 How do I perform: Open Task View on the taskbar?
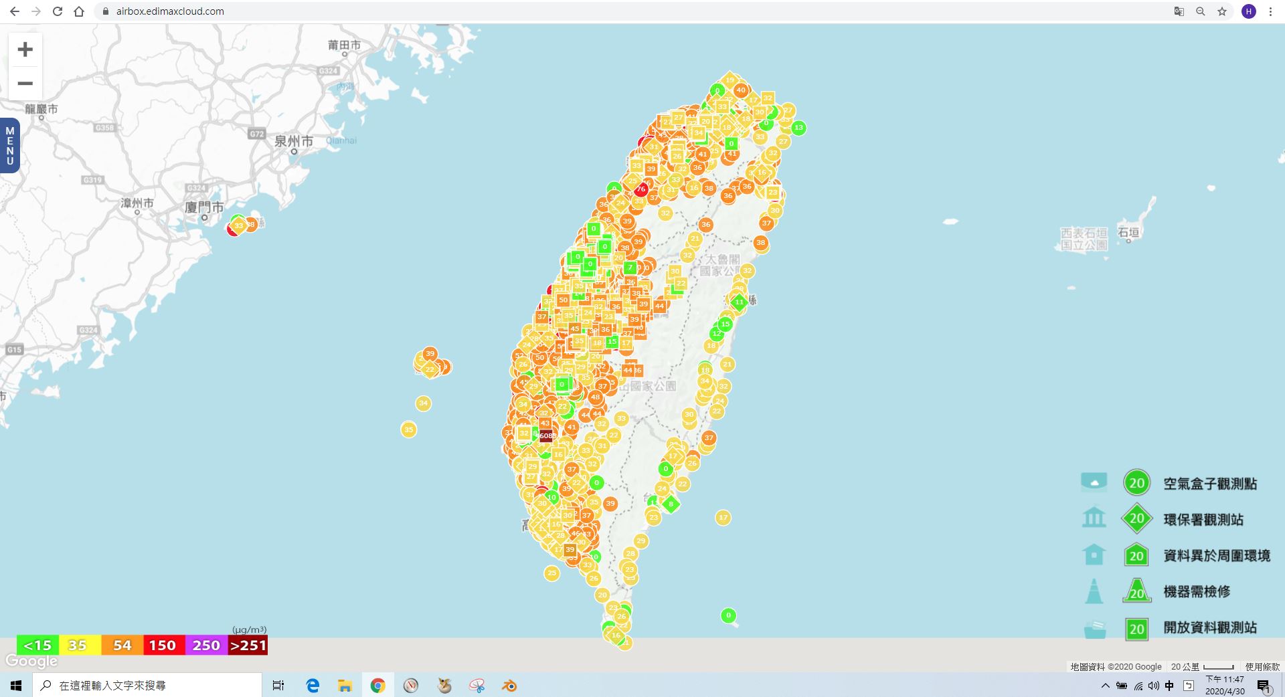click(278, 685)
